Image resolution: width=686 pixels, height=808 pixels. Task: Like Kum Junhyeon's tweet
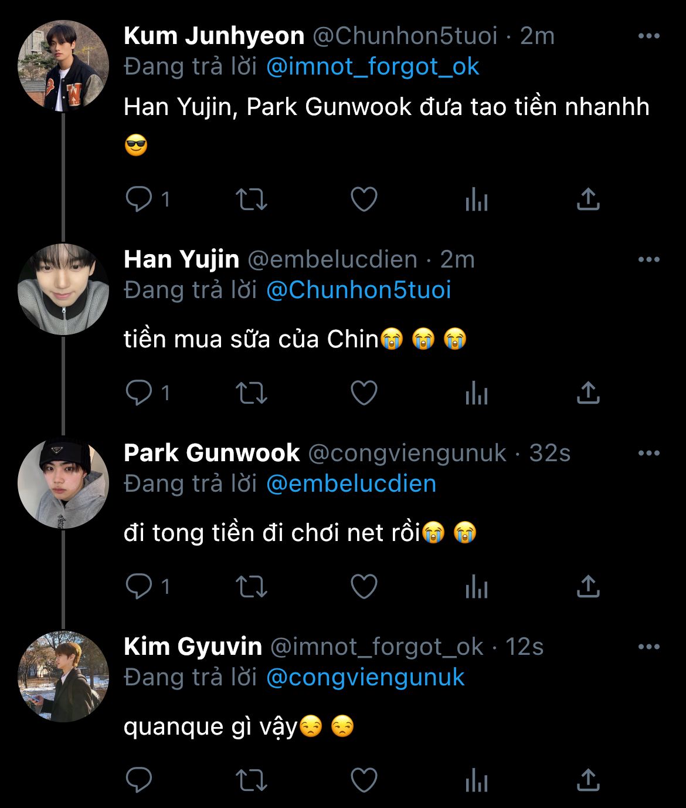364,200
